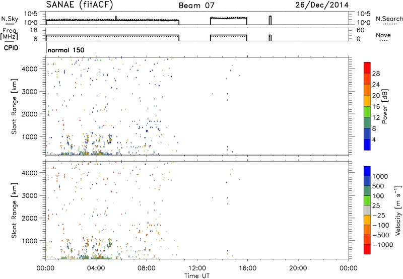Click the 04:00 time tick label
This screenshot has height=279, width=403.
tap(96, 268)
